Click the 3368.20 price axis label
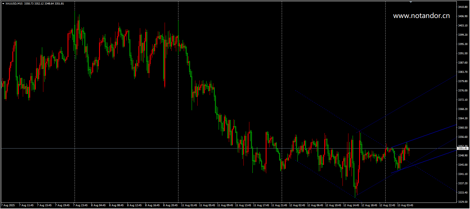The image size is (470, 209). tap(463, 109)
